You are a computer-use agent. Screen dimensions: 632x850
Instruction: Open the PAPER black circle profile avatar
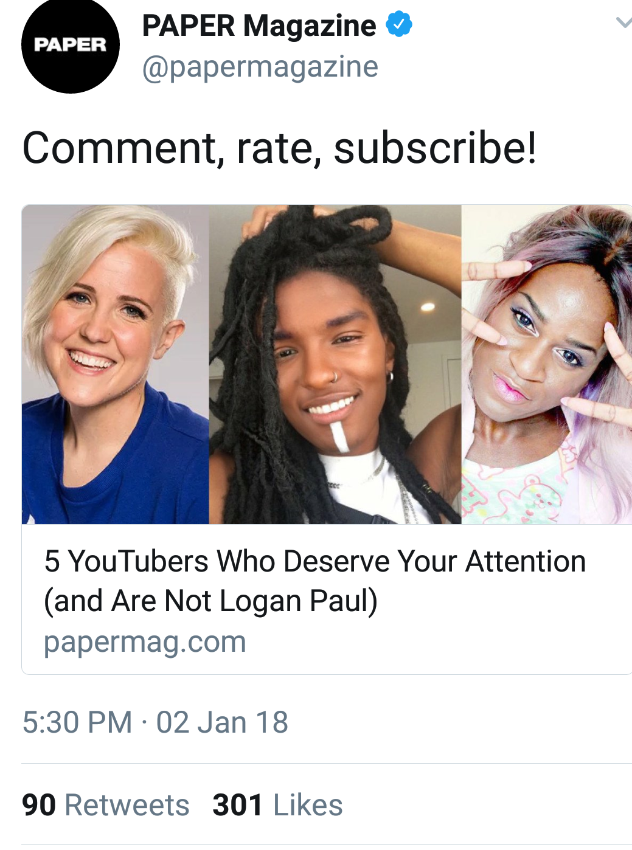[x=71, y=44]
